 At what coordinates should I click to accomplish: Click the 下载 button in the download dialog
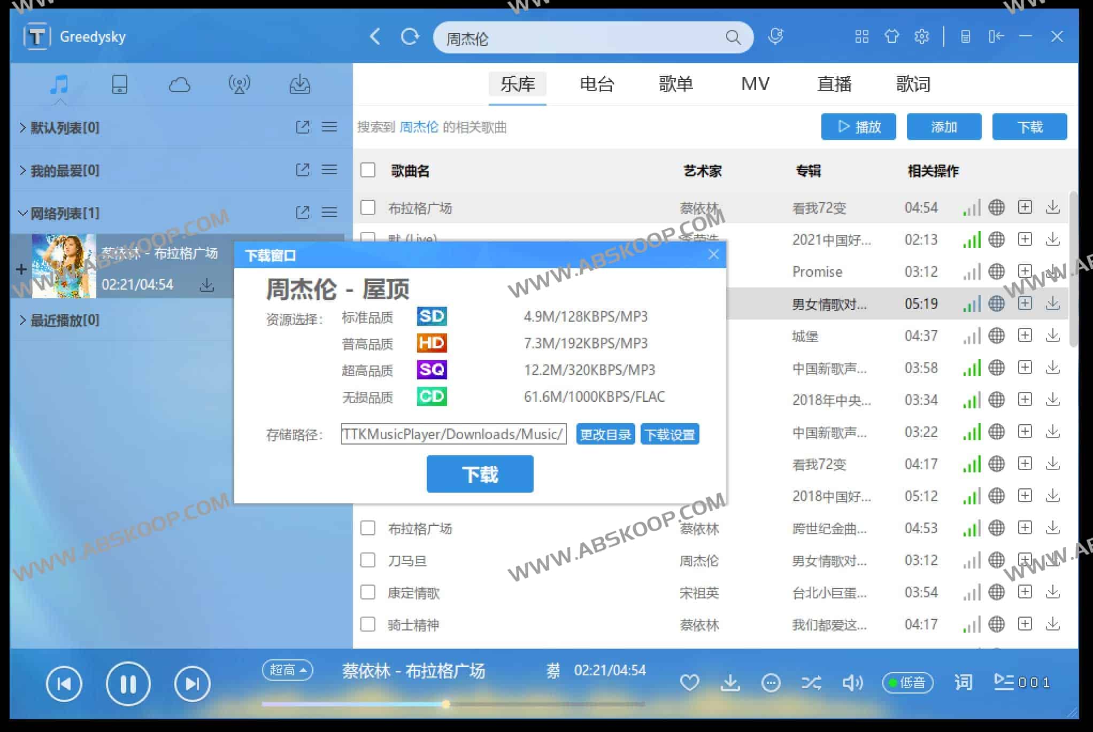click(x=479, y=473)
